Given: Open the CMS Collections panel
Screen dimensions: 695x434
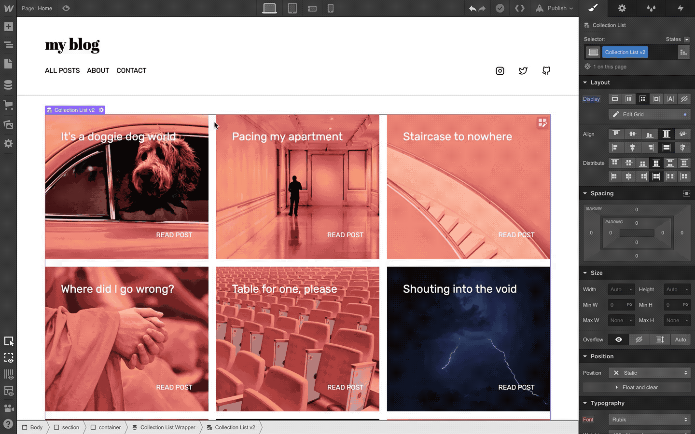Looking at the screenshot, I should coord(8,85).
